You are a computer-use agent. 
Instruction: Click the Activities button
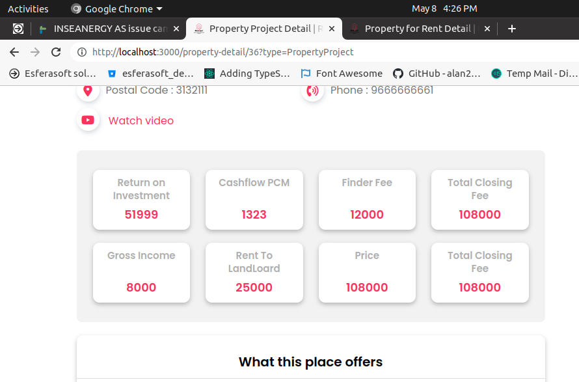[x=28, y=8]
